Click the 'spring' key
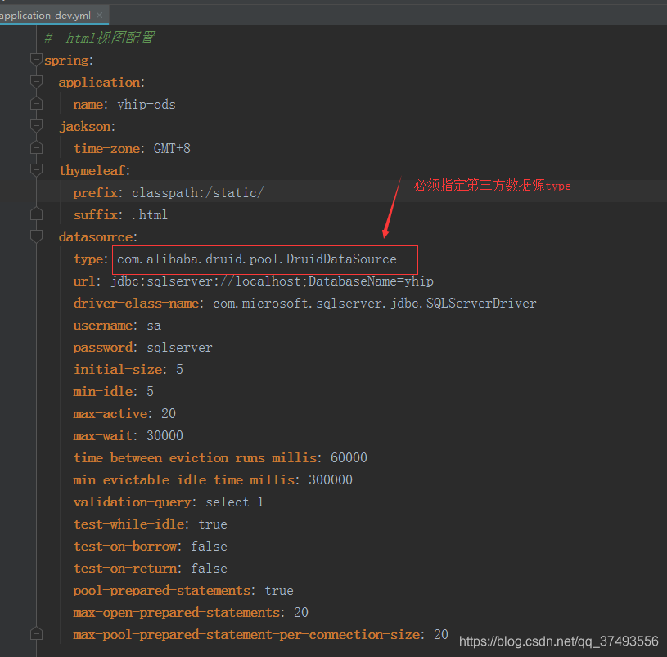Image resolution: width=667 pixels, height=657 pixels. 66,61
